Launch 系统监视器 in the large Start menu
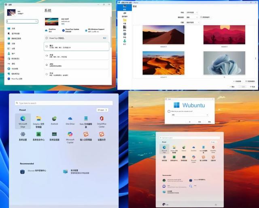Image resolution: width=259 pixels, height=208 pixels. (x=54, y=136)
